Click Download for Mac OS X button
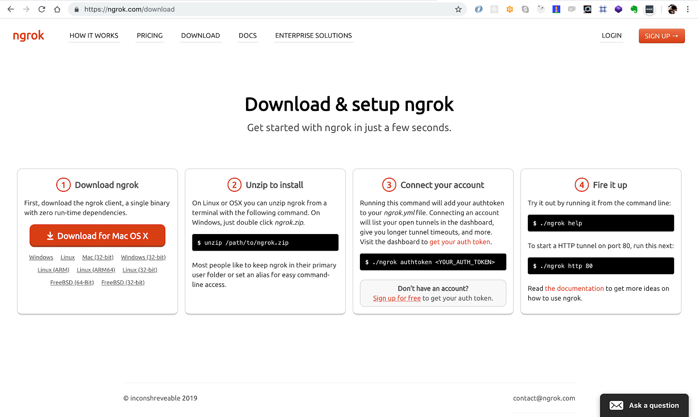The image size is (698, 417). (x=97, y=236)
